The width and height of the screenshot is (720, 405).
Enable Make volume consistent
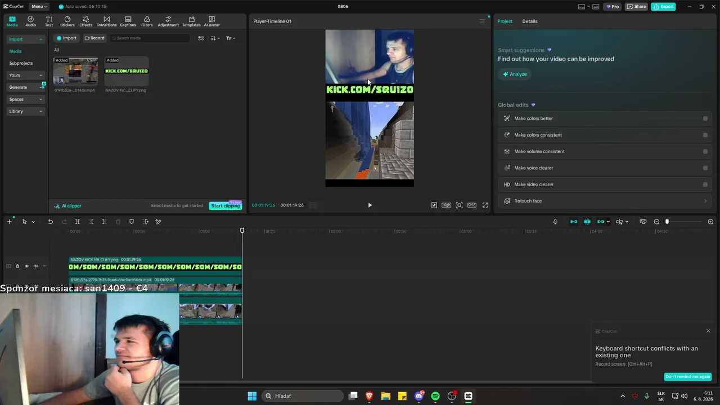(x=705, y=151)
